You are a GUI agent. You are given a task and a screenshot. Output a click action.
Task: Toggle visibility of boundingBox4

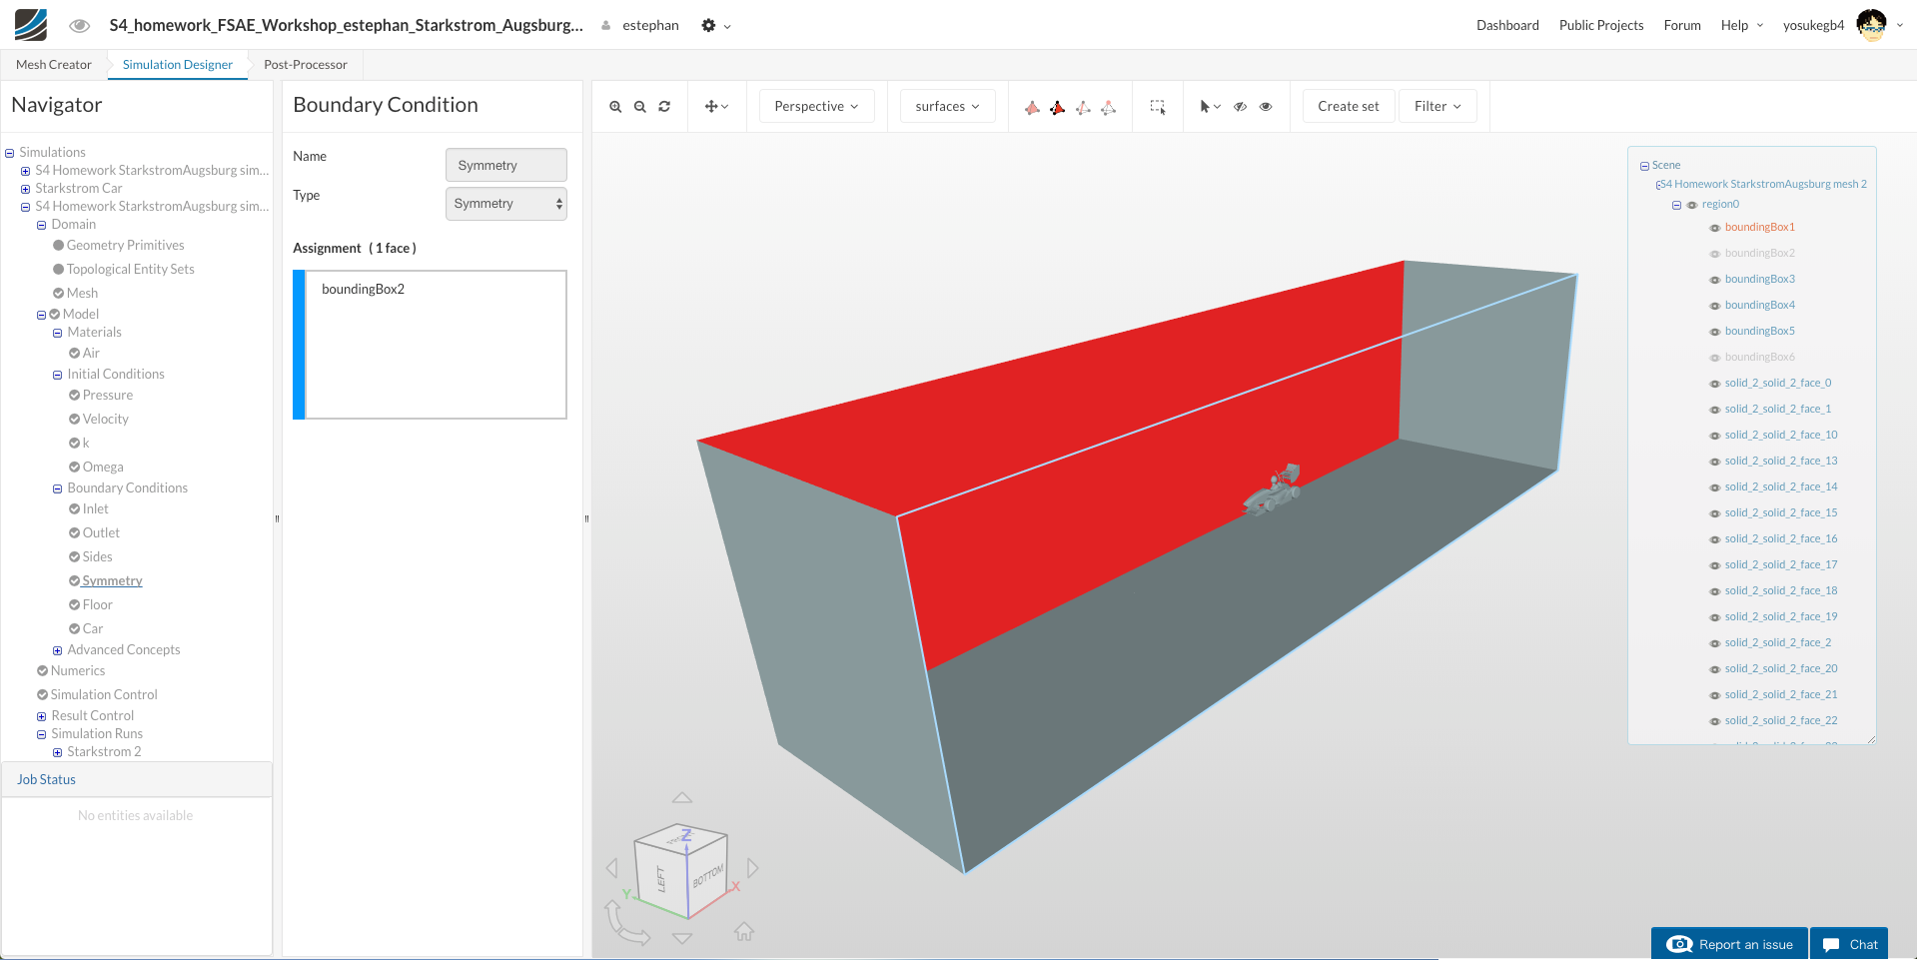1715,306
